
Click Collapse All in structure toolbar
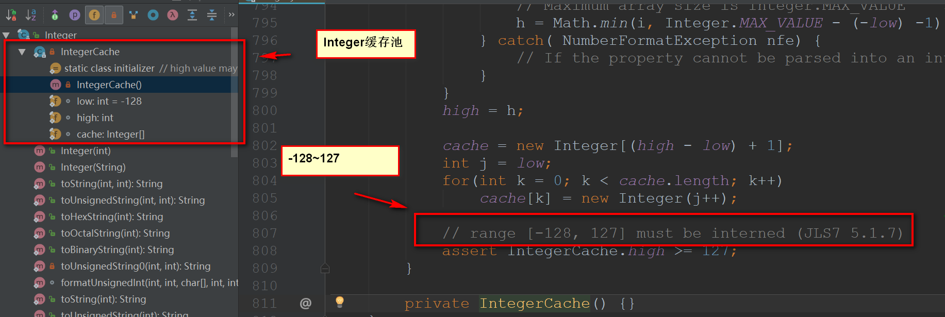point(212,15)
